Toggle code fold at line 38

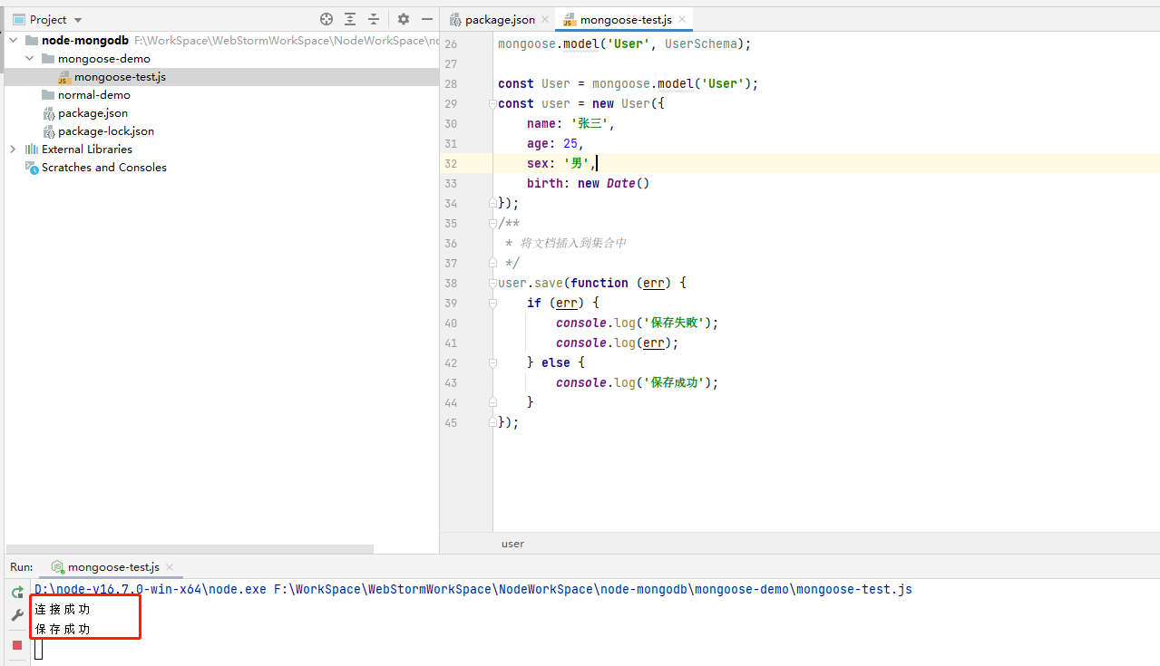pos(492,284)
